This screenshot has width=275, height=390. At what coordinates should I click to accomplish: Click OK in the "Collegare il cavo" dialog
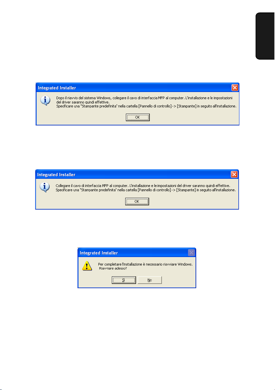click(137, 201)
